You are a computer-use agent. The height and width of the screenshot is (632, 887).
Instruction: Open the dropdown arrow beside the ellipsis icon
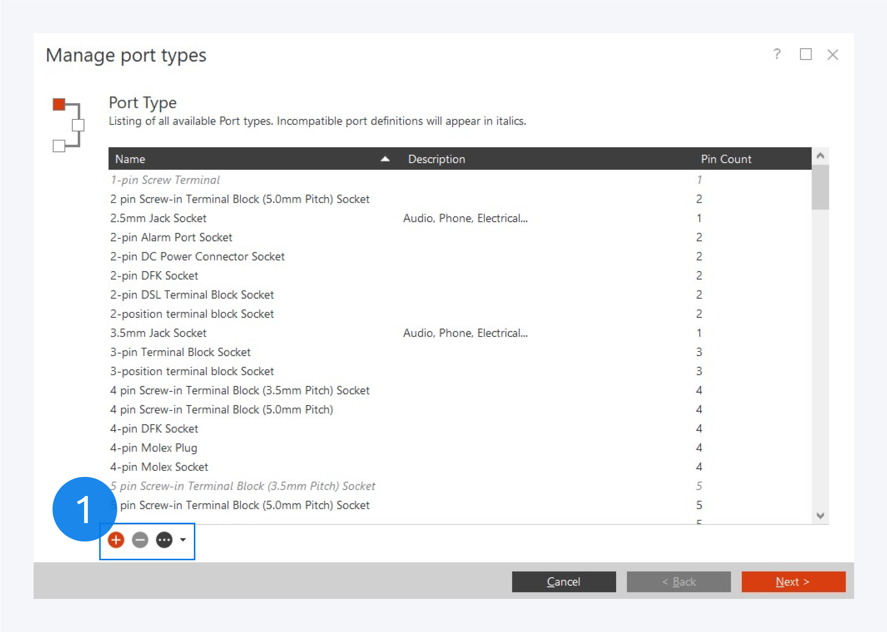[183, 540]
